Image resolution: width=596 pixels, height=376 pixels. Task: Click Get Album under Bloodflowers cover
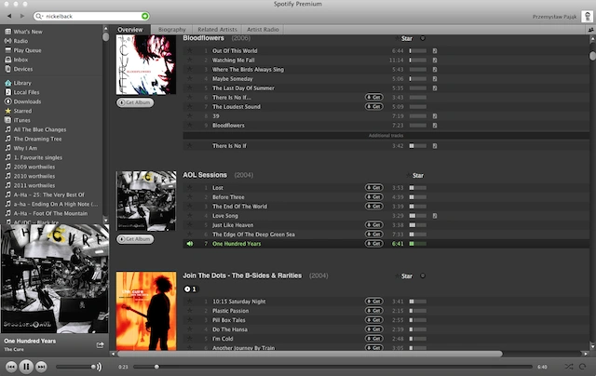[x=135, y=102]
